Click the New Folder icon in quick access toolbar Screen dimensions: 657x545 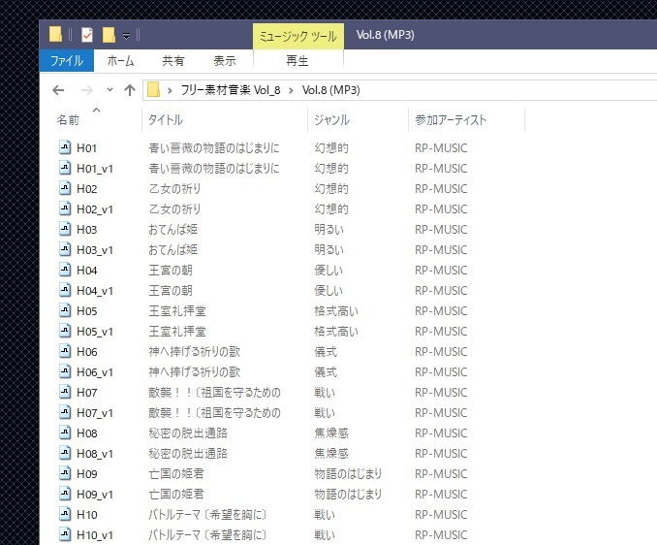[109, 35]
